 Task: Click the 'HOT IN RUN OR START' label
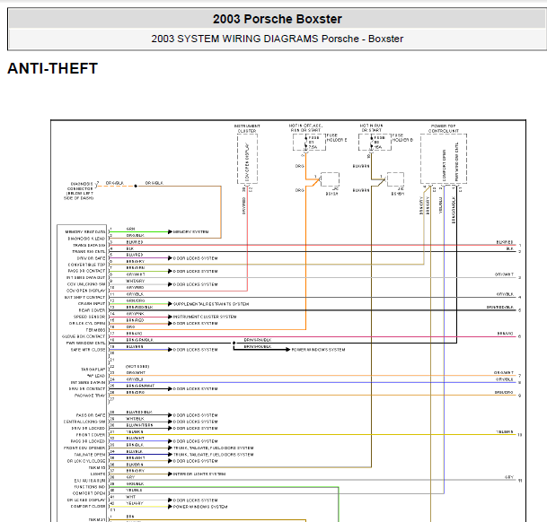click(x=371, y=128)
